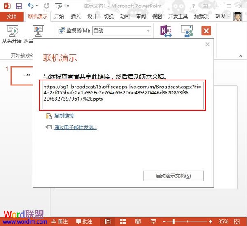The image size is (247, 226).
Task: Zoom in with the plus button
Action: point(211,221)
